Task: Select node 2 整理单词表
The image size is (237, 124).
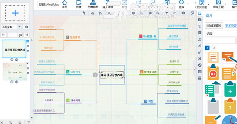Action: [x=148, y=72]
